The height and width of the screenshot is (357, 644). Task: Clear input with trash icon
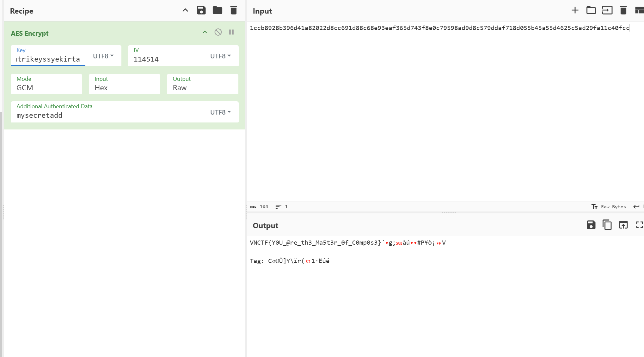point(623,10)
